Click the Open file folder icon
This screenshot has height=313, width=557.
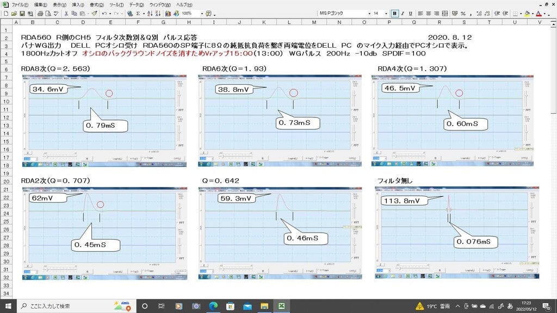coord(14,14)
